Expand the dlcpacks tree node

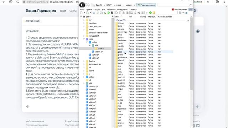93,49
